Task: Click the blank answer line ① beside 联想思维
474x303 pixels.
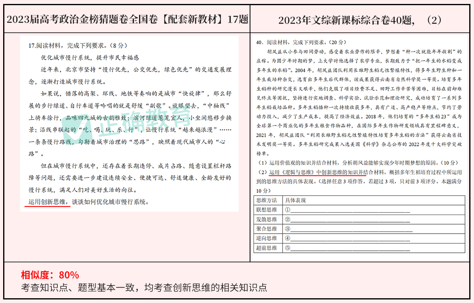Action: point(348,211)
